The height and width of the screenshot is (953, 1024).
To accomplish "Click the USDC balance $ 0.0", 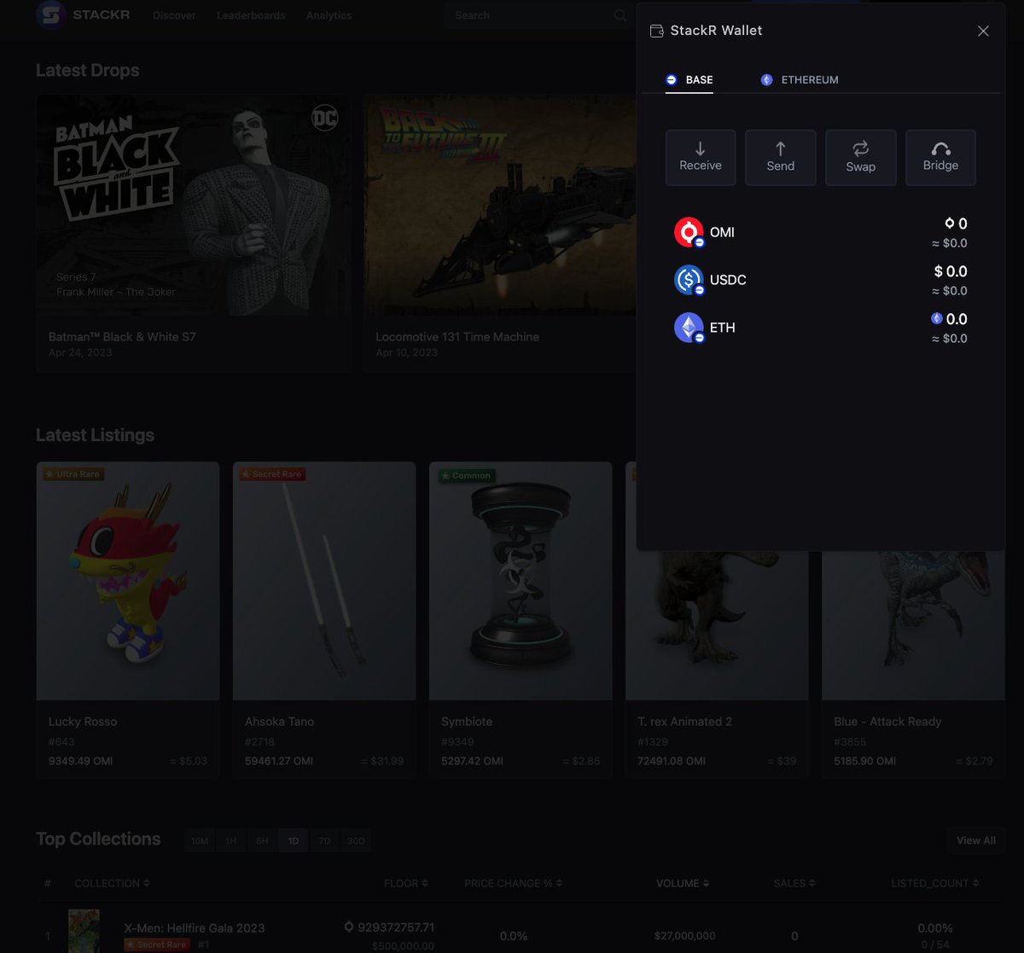I will click(951, 271).
